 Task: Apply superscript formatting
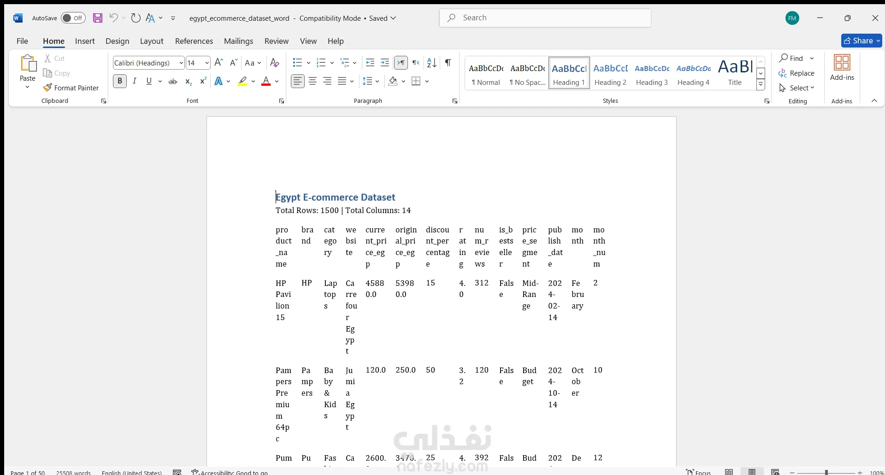point(203,81)
